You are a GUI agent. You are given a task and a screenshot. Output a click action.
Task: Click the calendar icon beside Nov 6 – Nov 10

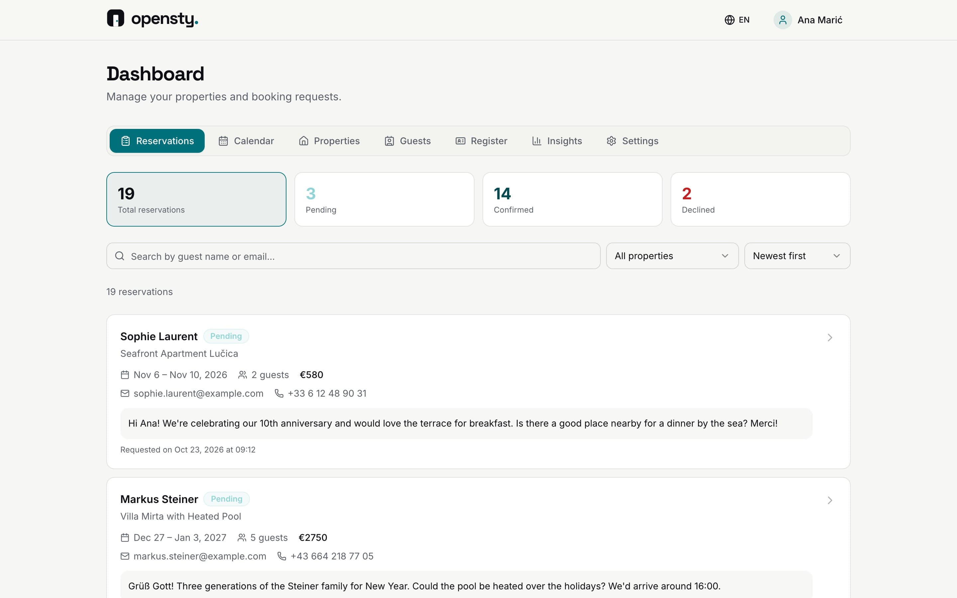pos(125,374)
